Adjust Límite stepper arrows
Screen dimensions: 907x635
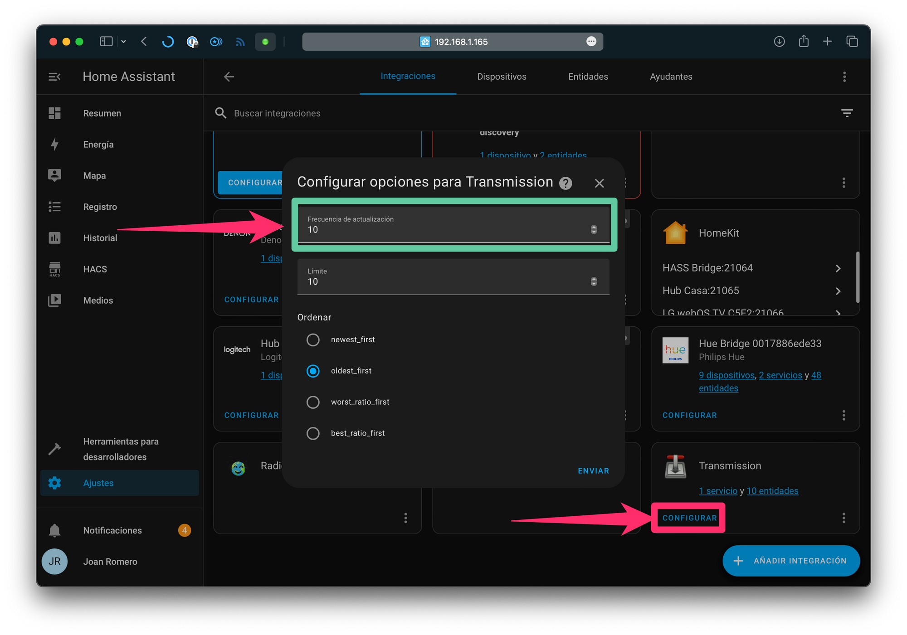coord(594,281)
